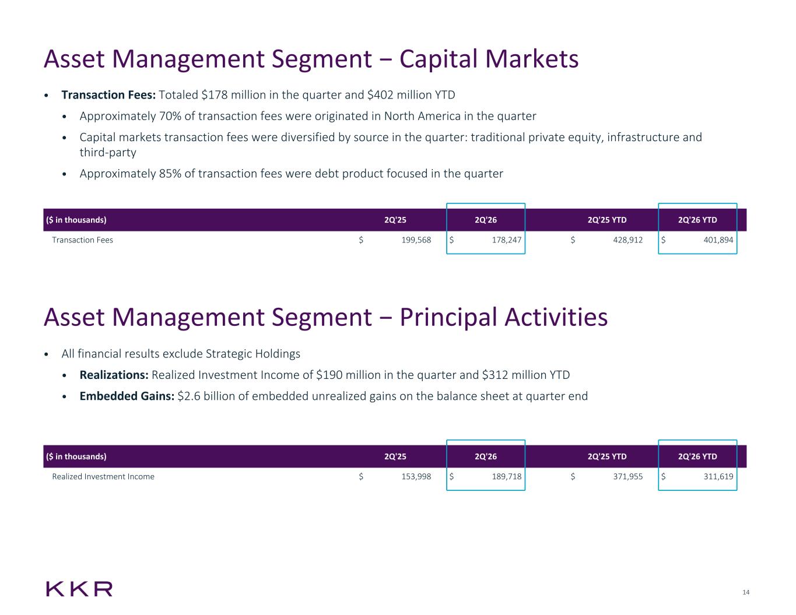The height and width of the screenshot is (615, 796).
Task: Click 2Q'25 YTD Realized Income 371,955
Action: [x=626, y=477]
